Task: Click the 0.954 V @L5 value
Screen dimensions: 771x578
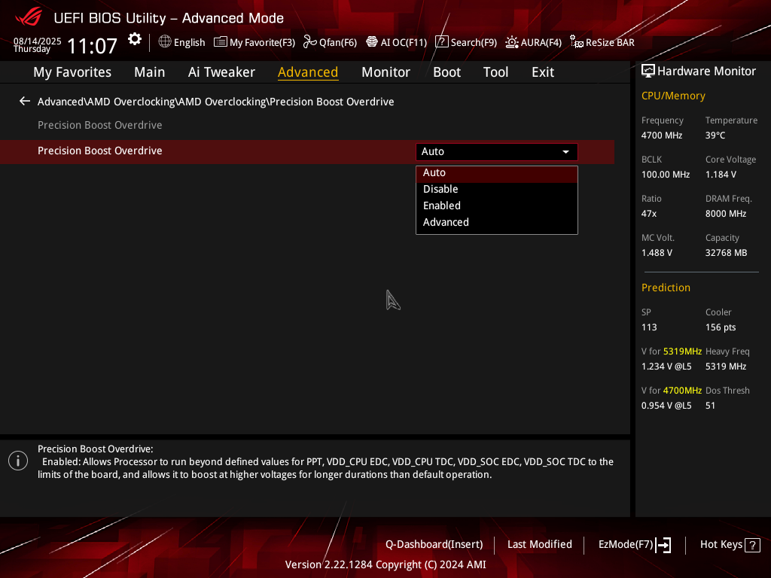Action: click(x=666, y=406)
